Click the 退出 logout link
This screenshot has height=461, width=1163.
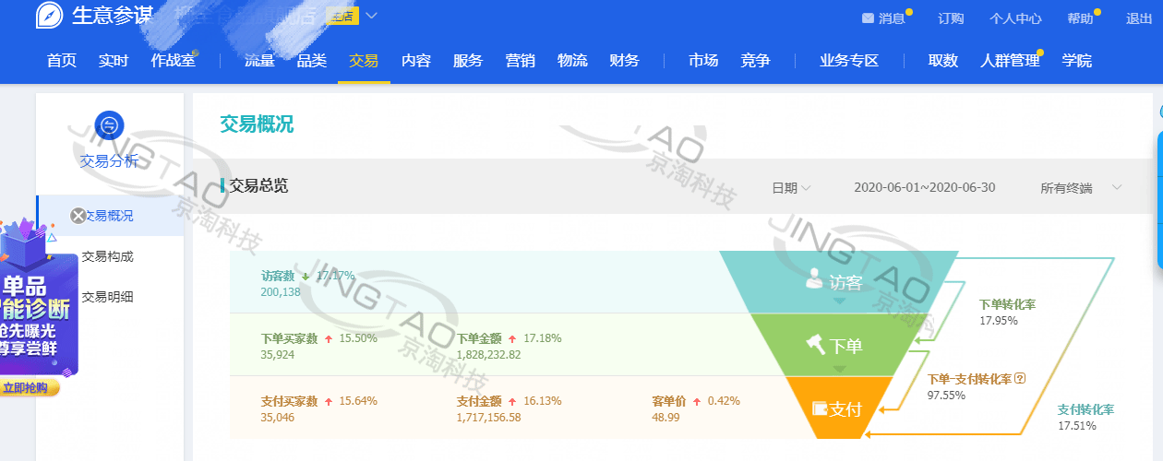pos(1139,18)
